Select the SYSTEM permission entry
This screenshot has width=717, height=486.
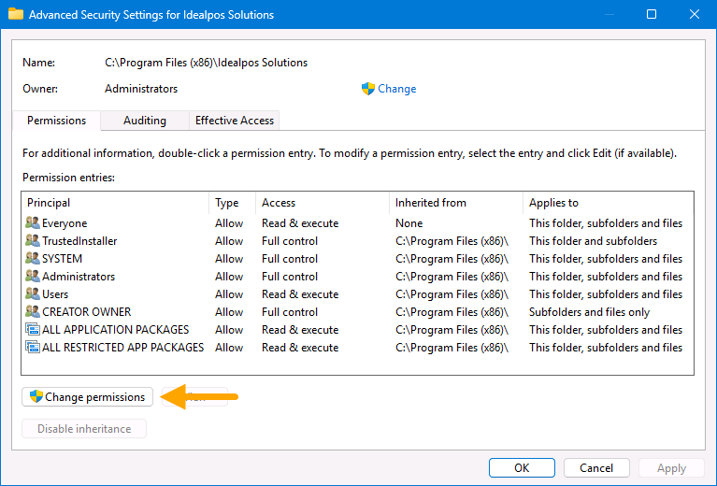(x=358, y=259)
